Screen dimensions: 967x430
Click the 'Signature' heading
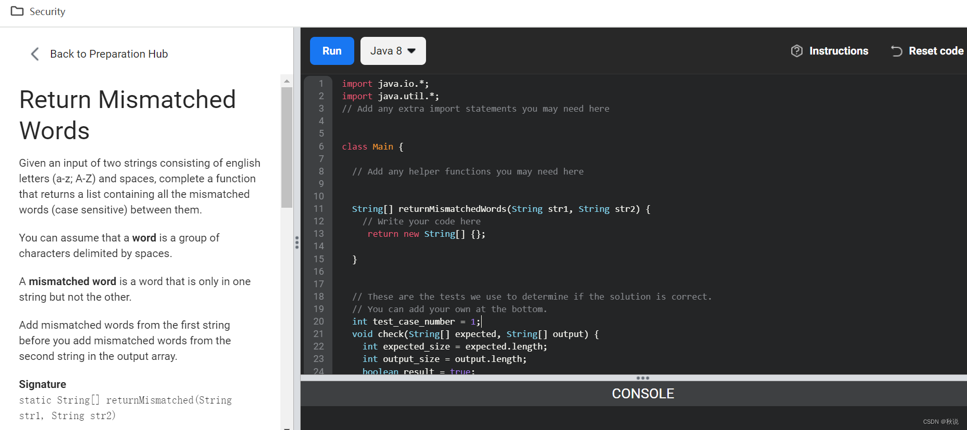pyautogui.click(x=43, y=384)
